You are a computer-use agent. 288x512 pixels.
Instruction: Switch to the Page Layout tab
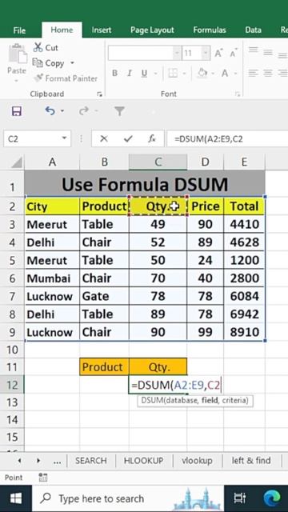pyautogui.click(x=152, y=30)
